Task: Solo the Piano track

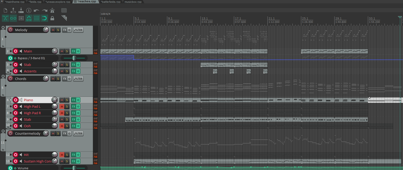Action: pyautogui.click(x=67, y=100)
